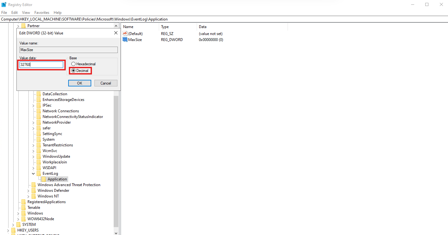Viewport: 448px width, 235px height.
Task: Click Cancel in the Edit DWORD dialog
Action: [106, 83]
